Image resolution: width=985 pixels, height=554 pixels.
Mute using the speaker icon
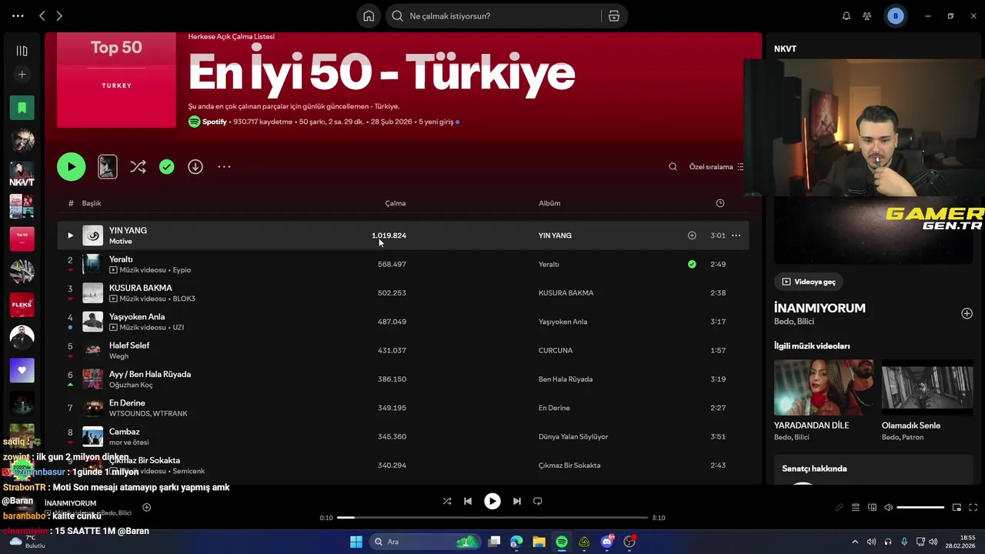pyautogui.click(x=888, y=508)
